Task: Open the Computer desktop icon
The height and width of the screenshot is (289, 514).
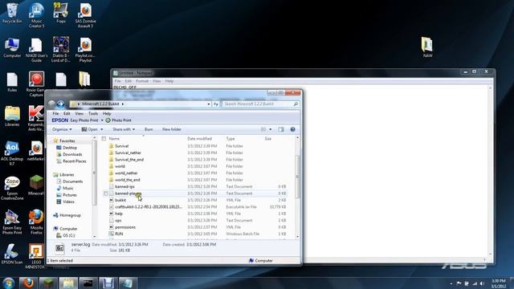Action: coord(12,48)
